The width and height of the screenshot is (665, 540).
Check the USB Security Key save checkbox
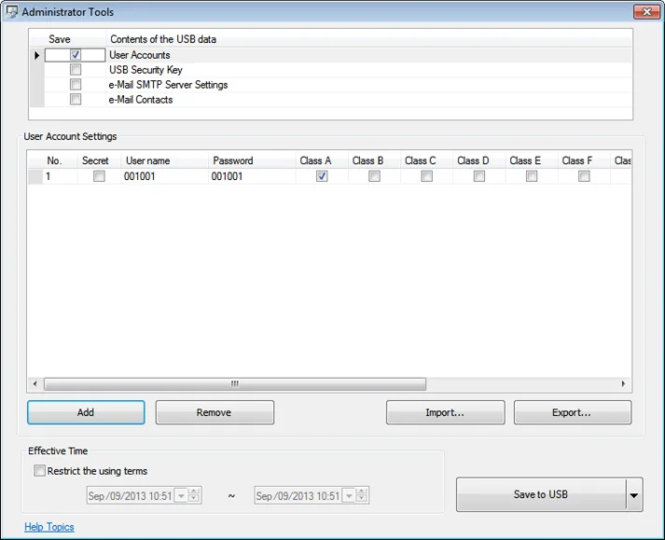(x=76, y=70)
